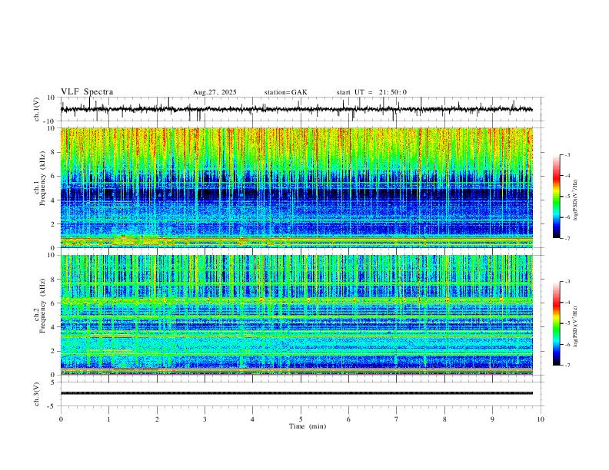Click the 'ch.3(V)' axis label

coord(37,394)
